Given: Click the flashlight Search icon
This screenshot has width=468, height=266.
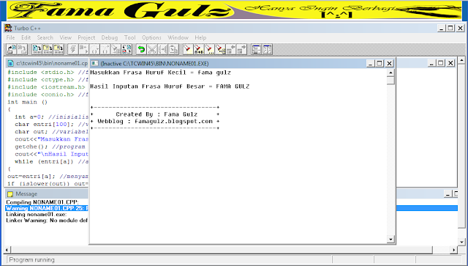Looking at the screenshot, I should 188,49.
